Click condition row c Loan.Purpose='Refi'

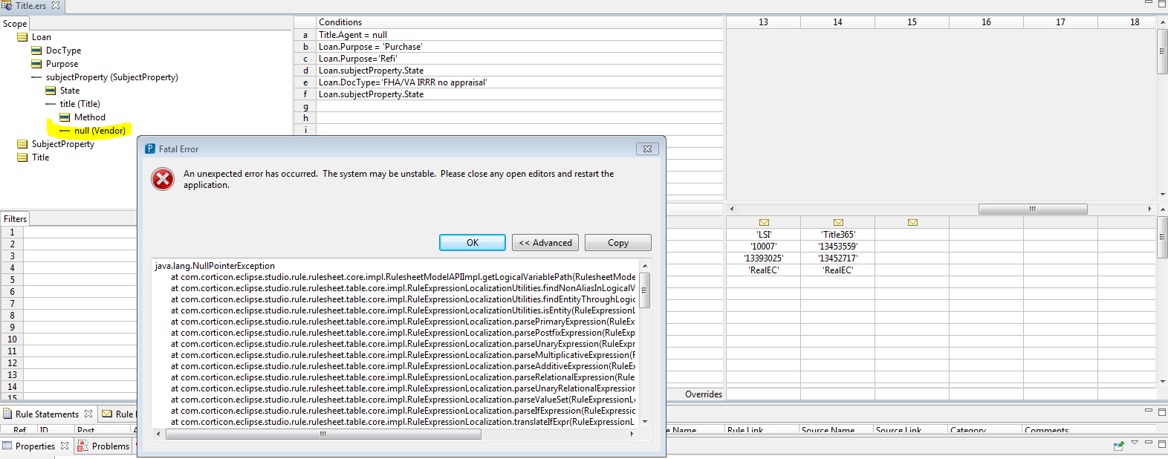519,59
